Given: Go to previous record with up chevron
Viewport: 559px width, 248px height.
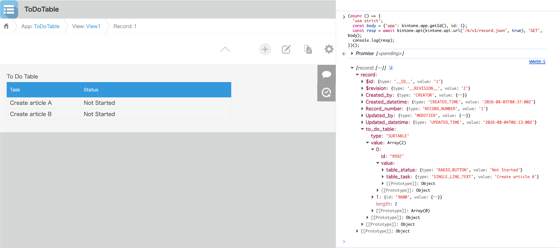Looking at the screenshot, I should click(225, 49).
